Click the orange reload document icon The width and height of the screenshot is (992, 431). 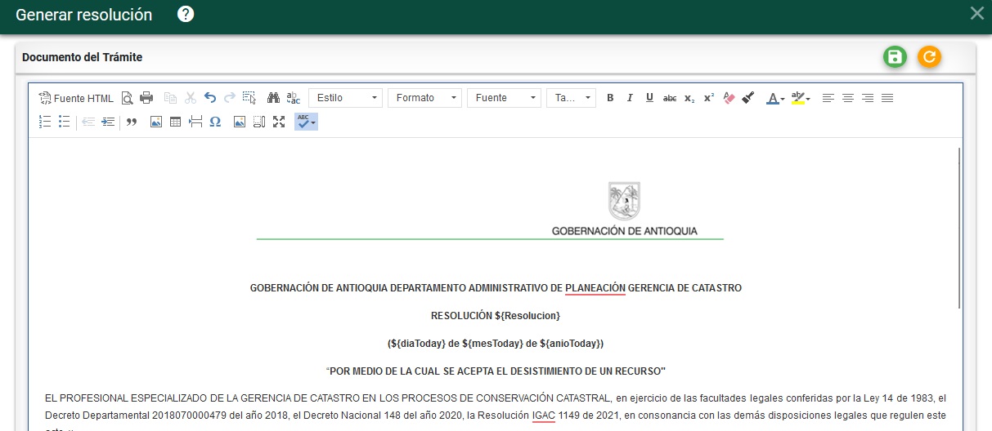929,57
